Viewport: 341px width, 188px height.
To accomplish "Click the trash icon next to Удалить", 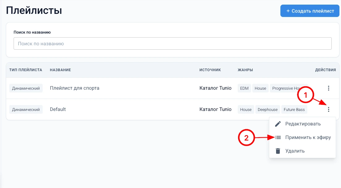I will click(278, 151).
